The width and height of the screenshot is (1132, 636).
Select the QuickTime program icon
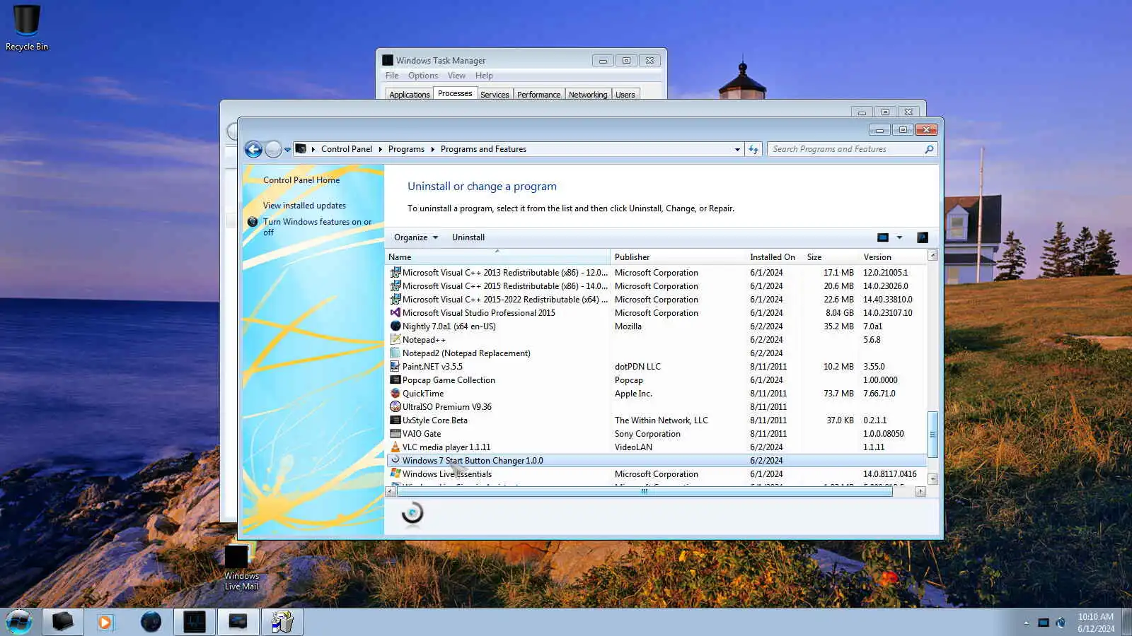395,394
